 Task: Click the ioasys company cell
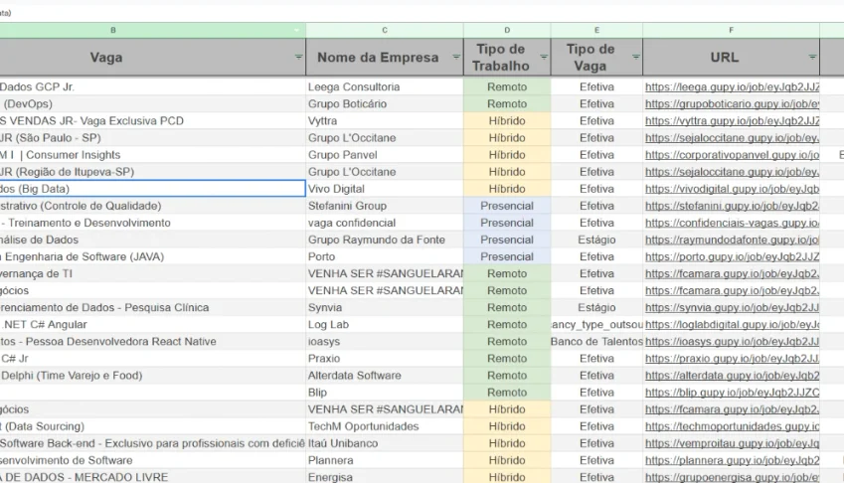[385, 342]
